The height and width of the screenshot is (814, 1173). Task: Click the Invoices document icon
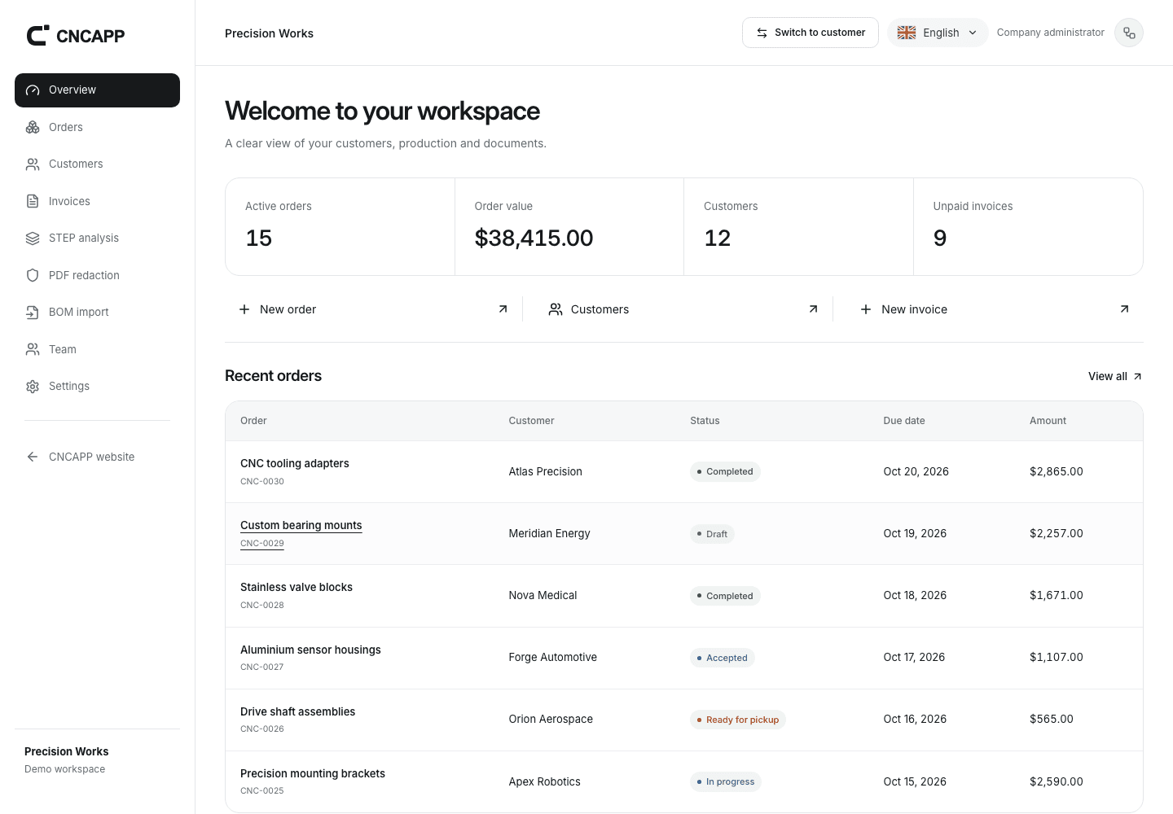click(x=33, y=201)
